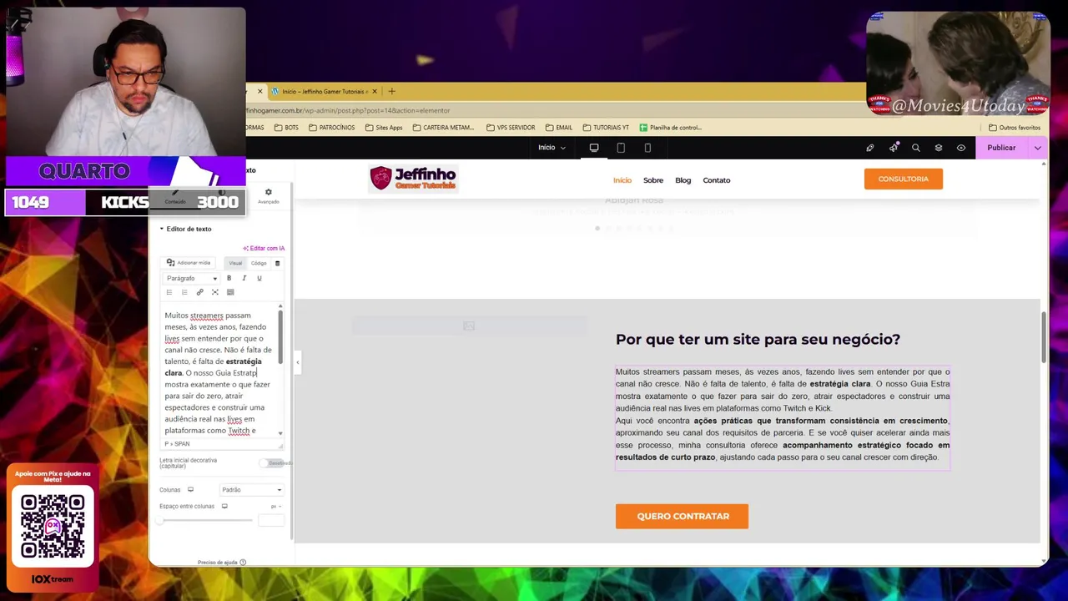1068x601 pixels.
Task: Enter distraction-free fullscreen editor mode
Action: tap(214, 292)
